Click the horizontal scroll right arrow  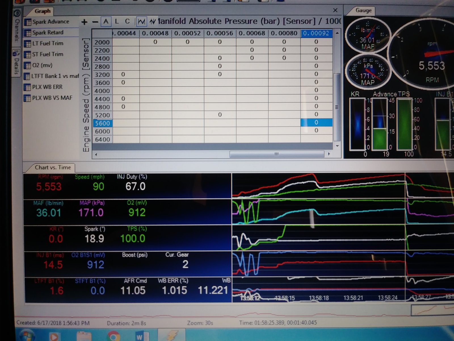pos(329,154)
